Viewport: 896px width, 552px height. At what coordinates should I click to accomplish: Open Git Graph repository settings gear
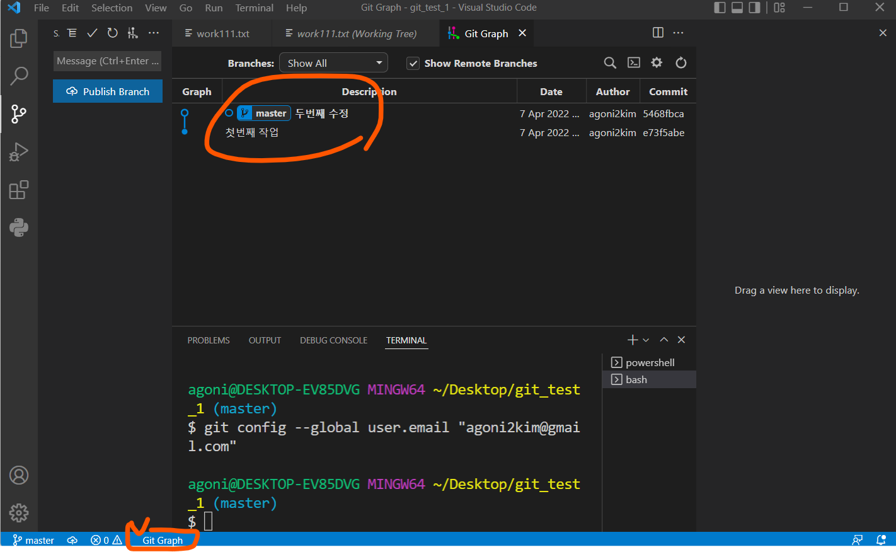coord(657,62)
